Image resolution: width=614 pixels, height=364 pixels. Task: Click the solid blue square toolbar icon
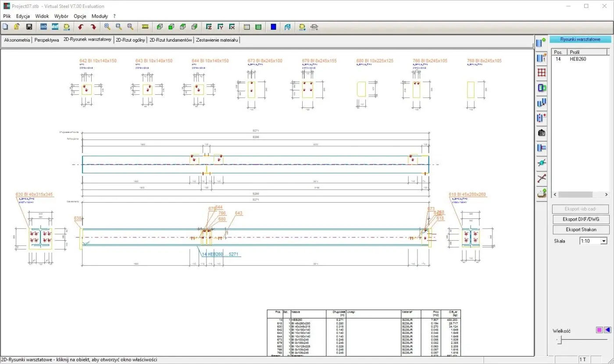[x=273, y=27]
